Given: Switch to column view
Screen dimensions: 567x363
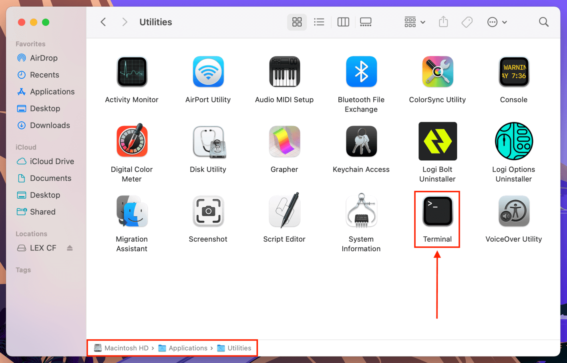Looking at the screenshot, I should [x=343, y=22].
